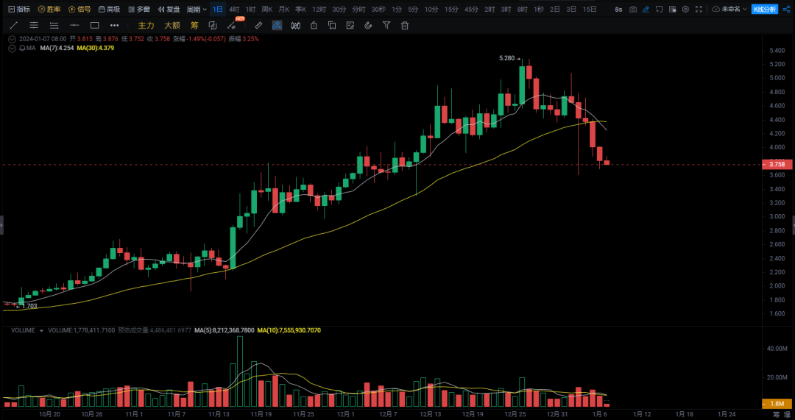Click the 大额 large orders button
The width and height of the screenshot is (795, 420).
point(172,25)
